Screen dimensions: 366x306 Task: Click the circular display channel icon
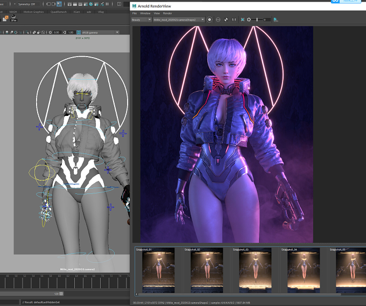(x=209, y=20)
